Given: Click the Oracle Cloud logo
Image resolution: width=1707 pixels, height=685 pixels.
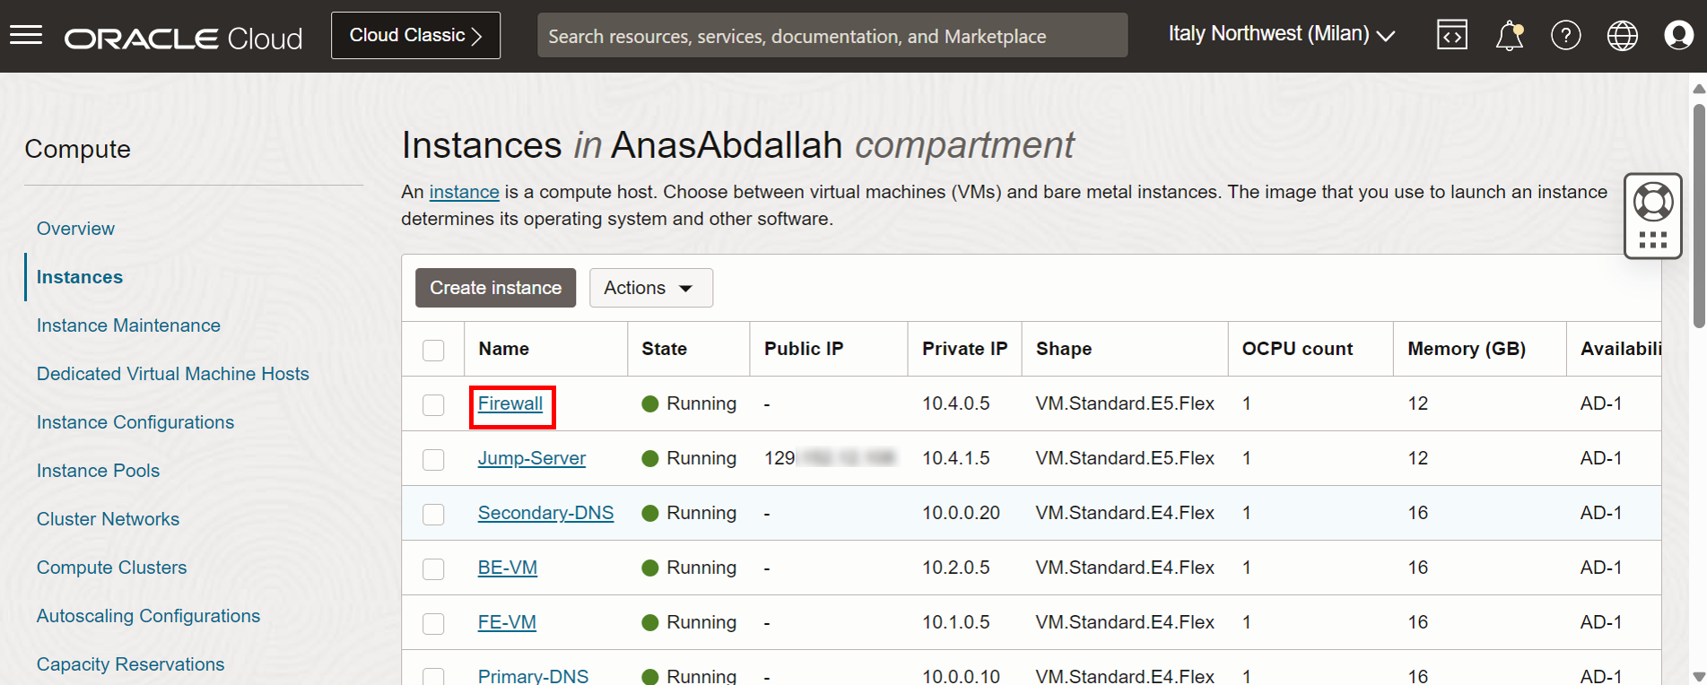Looking at the screenshot, I should click(184, 38).
